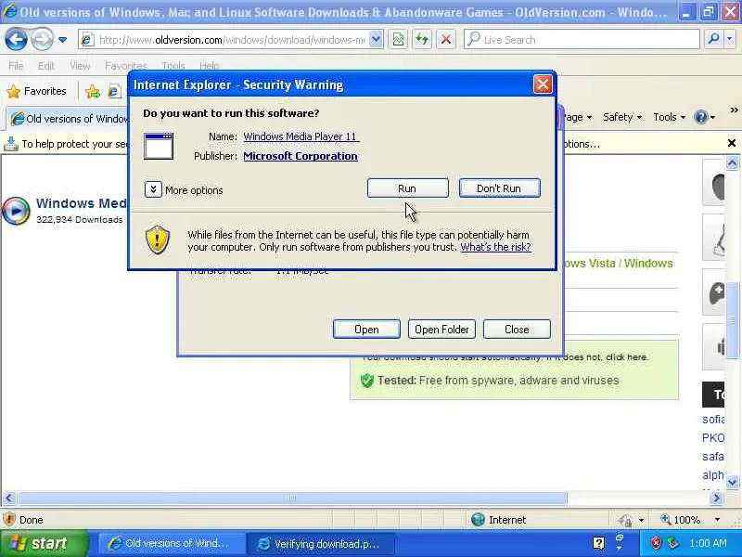
Task: Open the Microsoft Corporation publisher link
Action: coord(301,156)
